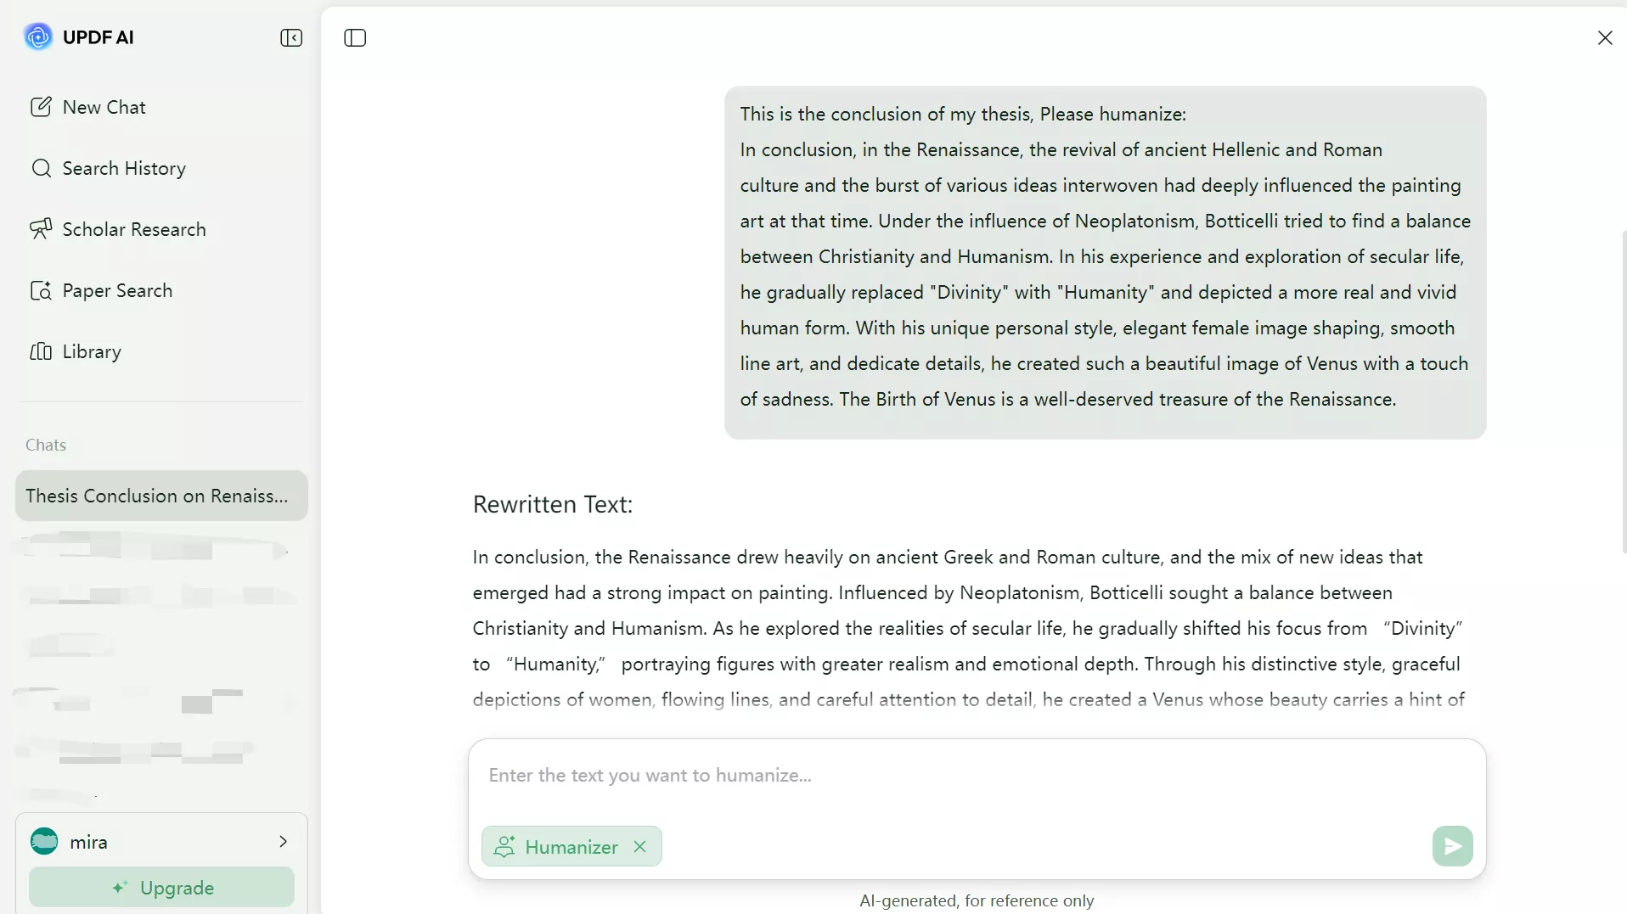Open the Library section
The width and height of the screenshot is (1627, 914).
(x=92, y=351)
